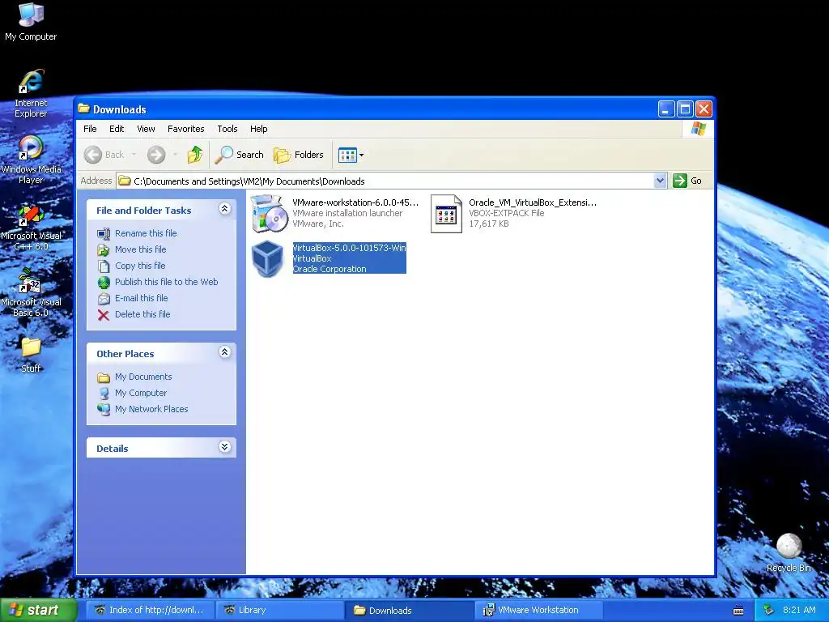Click the Back navigation button
The image size is (829, 622).
[104, 155]
